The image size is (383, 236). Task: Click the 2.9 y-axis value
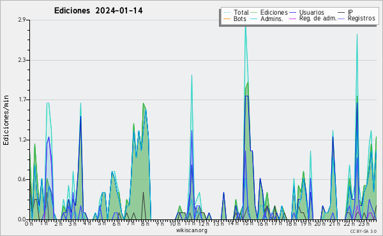(x=22, y=20)
